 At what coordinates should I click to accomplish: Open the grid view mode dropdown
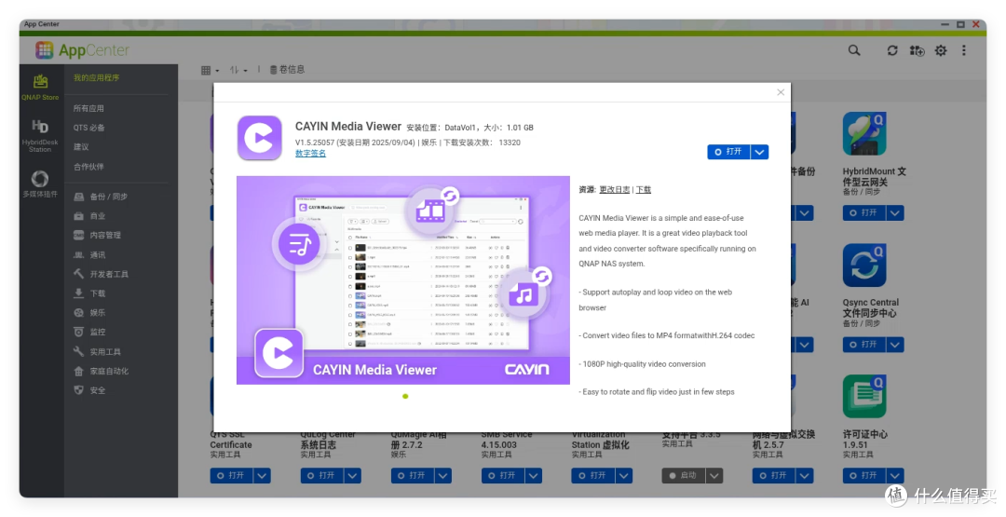point(210,70)
